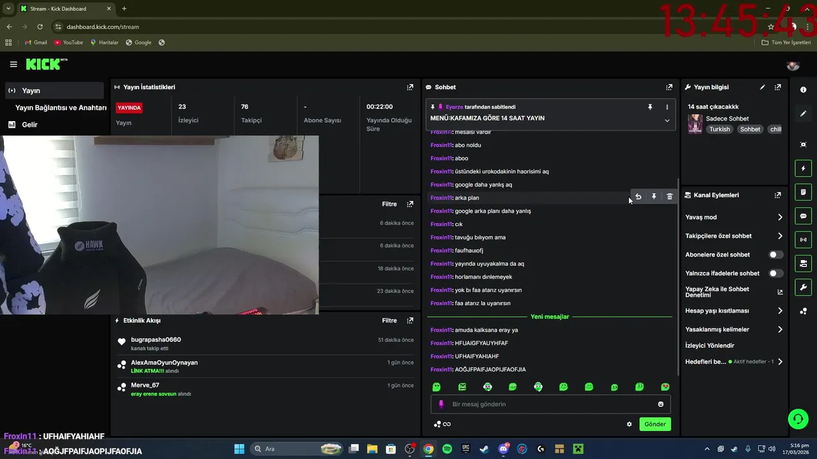Viewport: 817px width, 459px height.
Task: Insert the angry square green emote
Action: coord(462,387)
